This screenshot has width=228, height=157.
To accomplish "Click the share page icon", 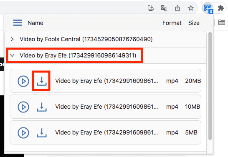I will [177, 8].
